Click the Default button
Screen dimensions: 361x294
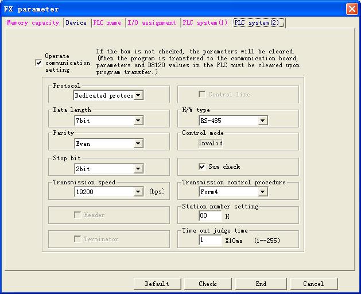(157, 284)
